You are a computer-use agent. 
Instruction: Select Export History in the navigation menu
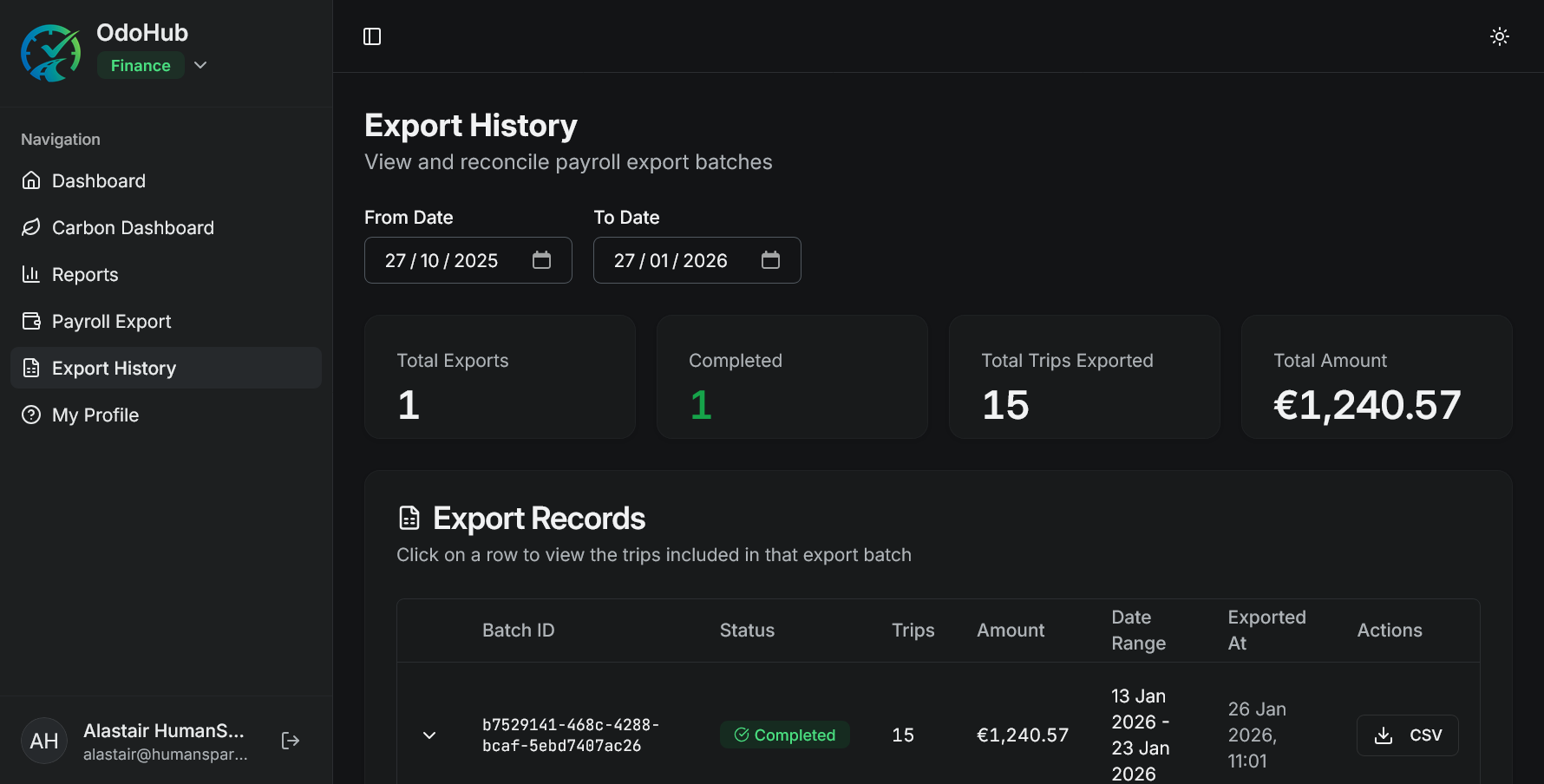click(114, 368)
